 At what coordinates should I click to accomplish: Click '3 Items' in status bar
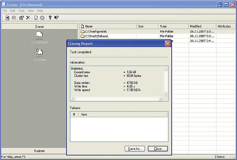point(220,157)
